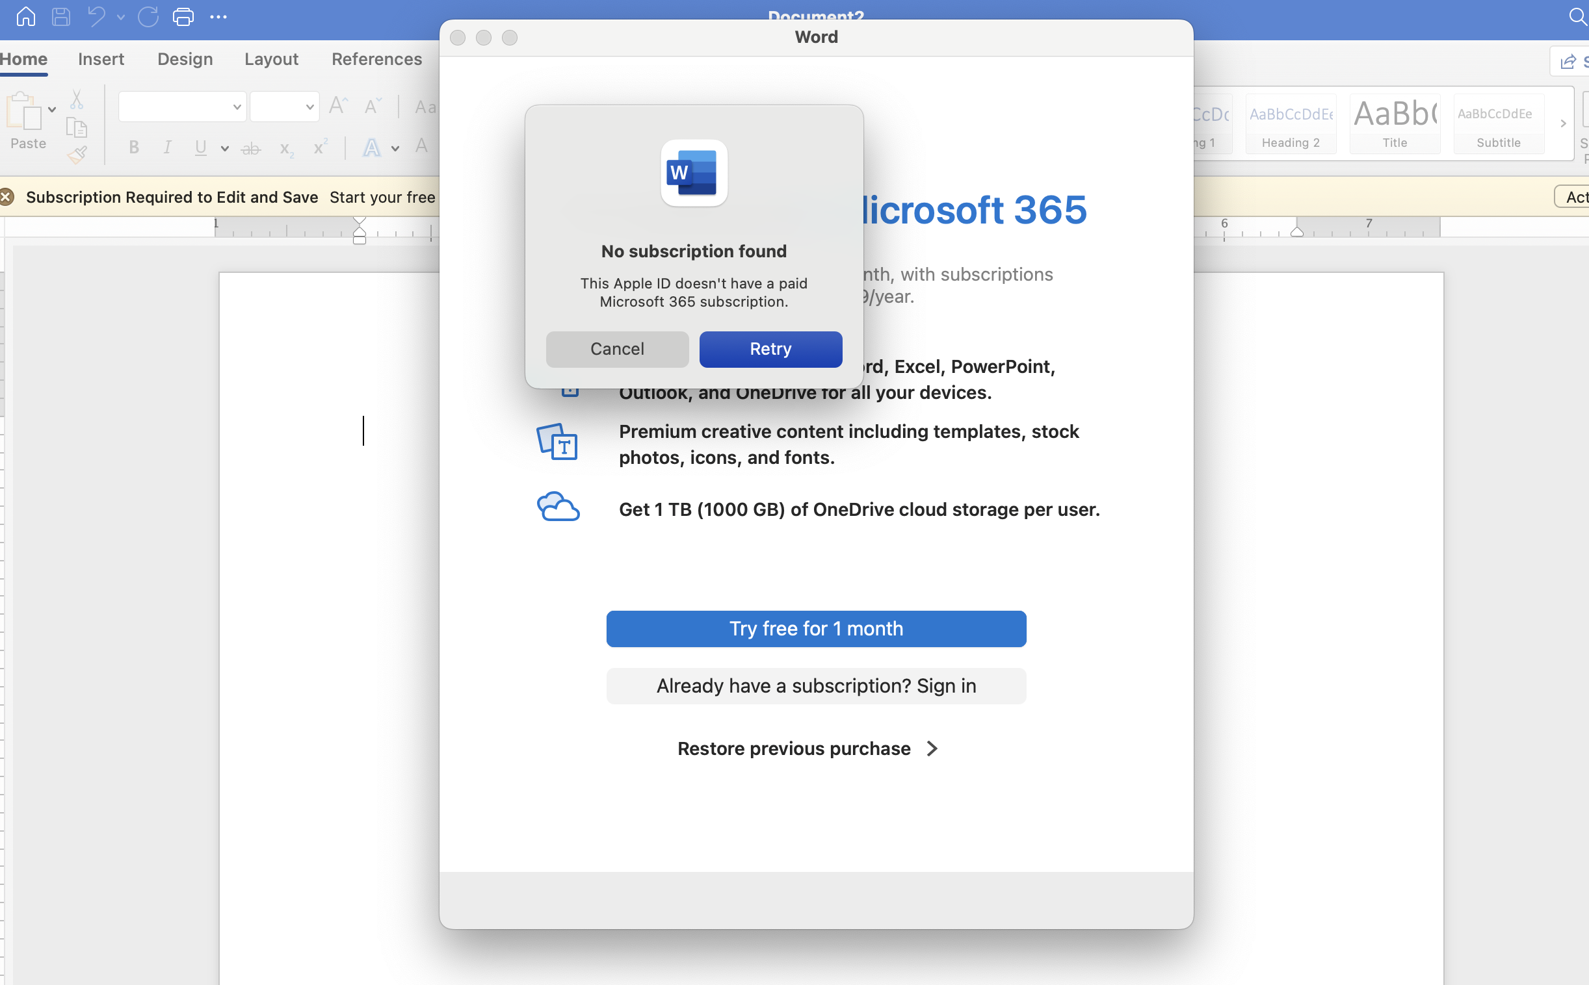This screenshot has width=1589, height=985.
Task: Click the Save floppy disk icon
Action: coord(61,17)
